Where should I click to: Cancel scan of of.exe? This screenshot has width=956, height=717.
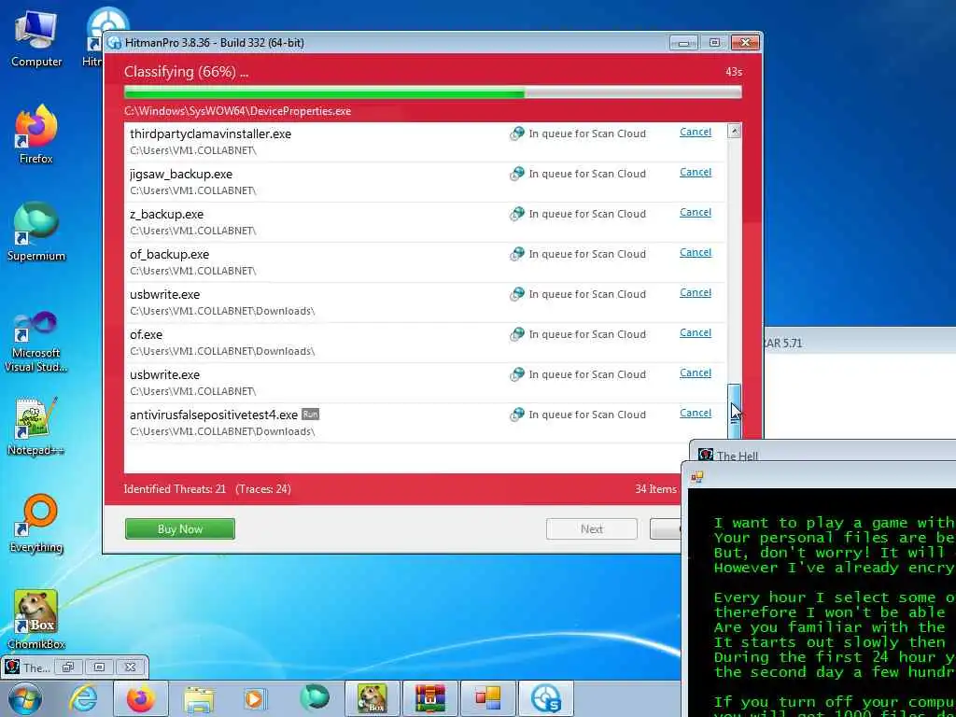695,333
